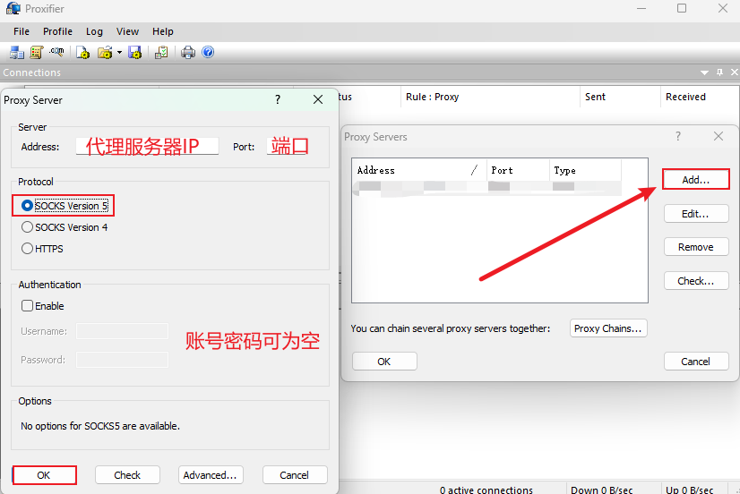This screenshot has height=494, width=740.
Task: Select the blurred proxy entry row
Action: 487,188
